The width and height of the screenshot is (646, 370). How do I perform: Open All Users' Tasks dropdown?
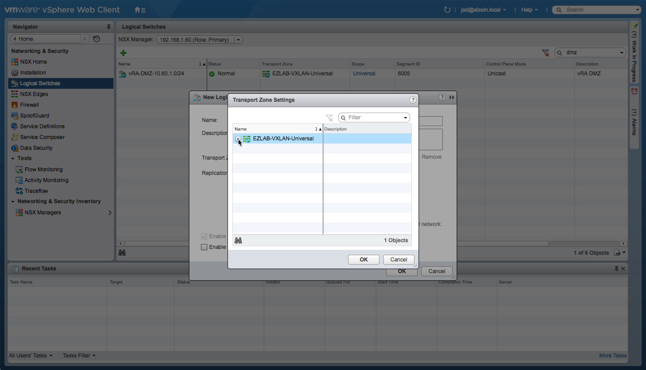click(31, 356)
